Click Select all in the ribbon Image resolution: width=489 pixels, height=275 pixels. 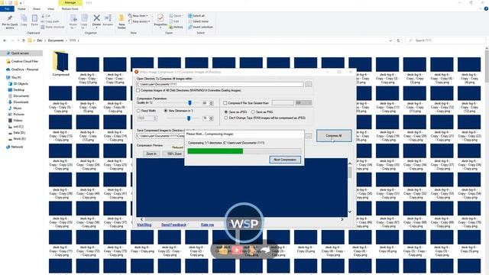(196, 15)
